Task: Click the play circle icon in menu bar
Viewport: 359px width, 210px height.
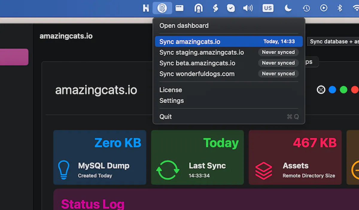Action: pos(324,8)
